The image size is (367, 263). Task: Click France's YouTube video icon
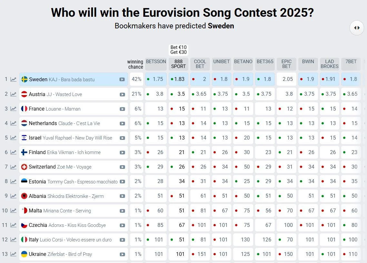(x=122, y=109)
